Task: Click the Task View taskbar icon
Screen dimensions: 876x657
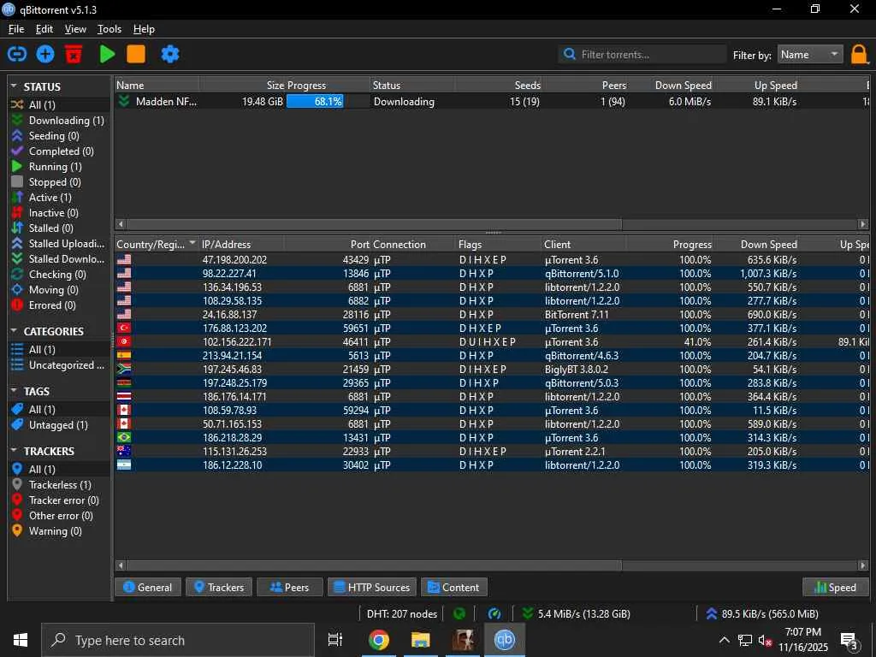Action: point(335,640)
